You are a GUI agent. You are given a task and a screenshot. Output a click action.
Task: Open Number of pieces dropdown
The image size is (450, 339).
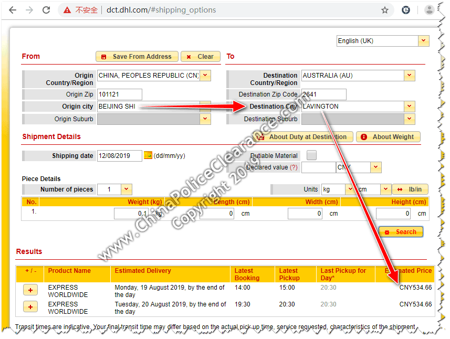click(127, 189)
